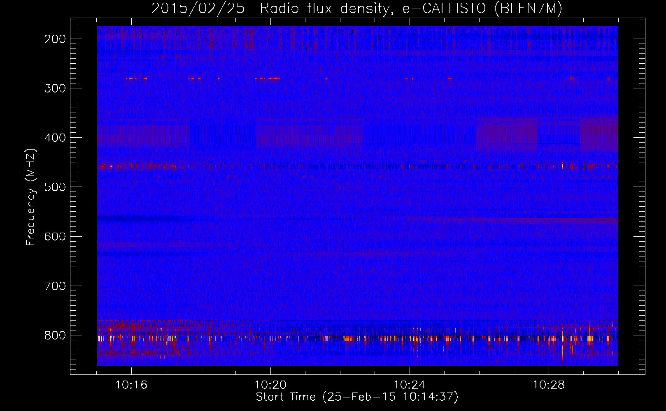This screenshot has height=411, width=666.
Task: Select the 10:28 time tick label
Action: click(549, 385)
